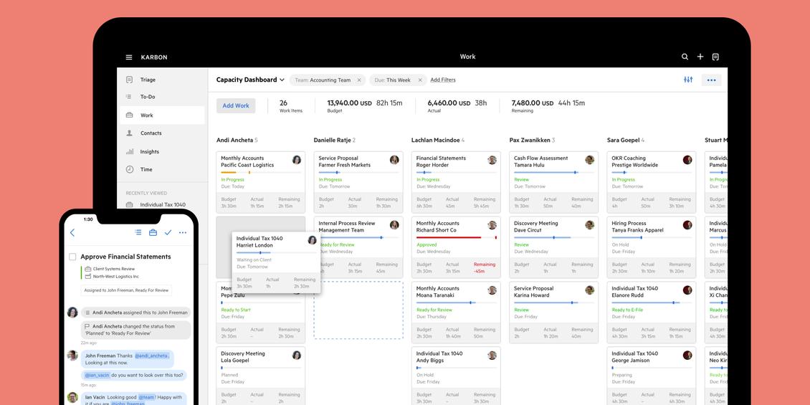Open Service Proposal Farmer Fresh Markets card
The image size is (810, 405).
(x=358, y=182)
